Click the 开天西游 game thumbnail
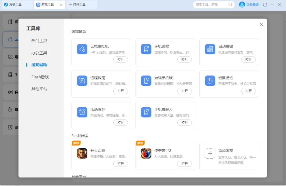Image resolution: width=286 pixels, height=186 pixels. click(82, 153)
